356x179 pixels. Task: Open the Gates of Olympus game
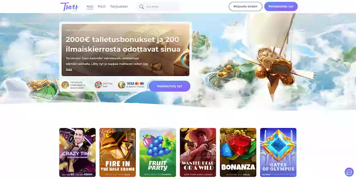[278, 152]
